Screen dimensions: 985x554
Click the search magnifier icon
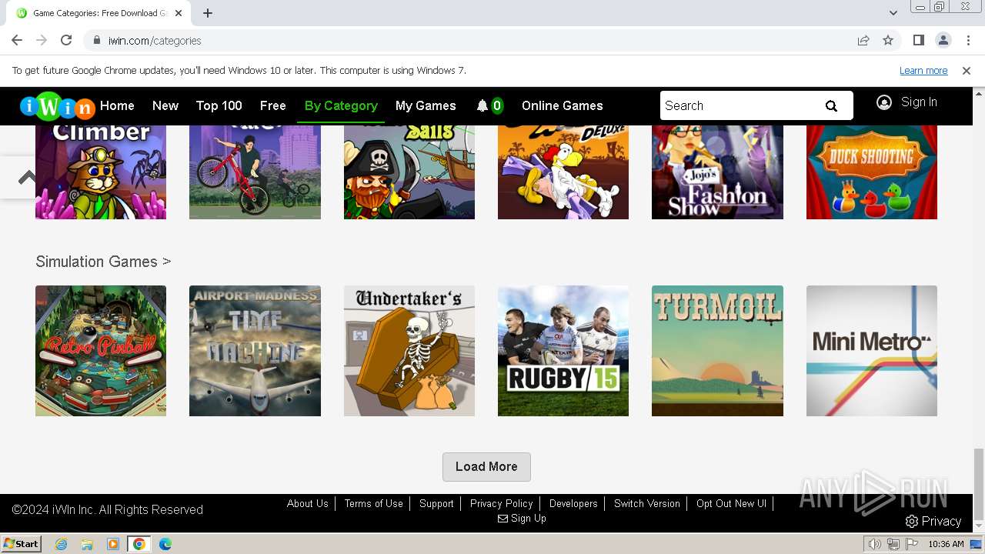coord(831,106)
